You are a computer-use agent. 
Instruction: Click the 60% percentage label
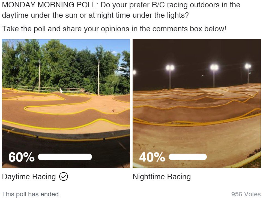pyautogui.click(x=21, y=157)
